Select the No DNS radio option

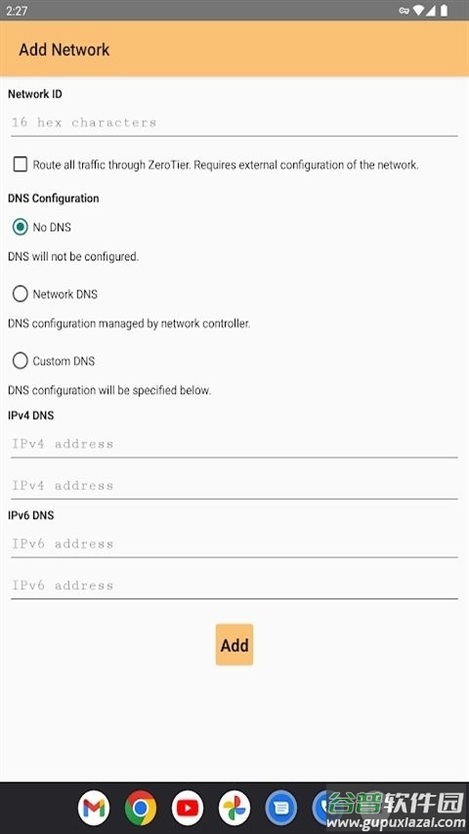(x=21, y=227)
